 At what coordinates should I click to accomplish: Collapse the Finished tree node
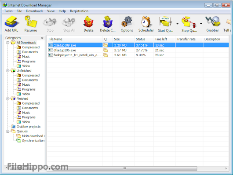(8, 98)
